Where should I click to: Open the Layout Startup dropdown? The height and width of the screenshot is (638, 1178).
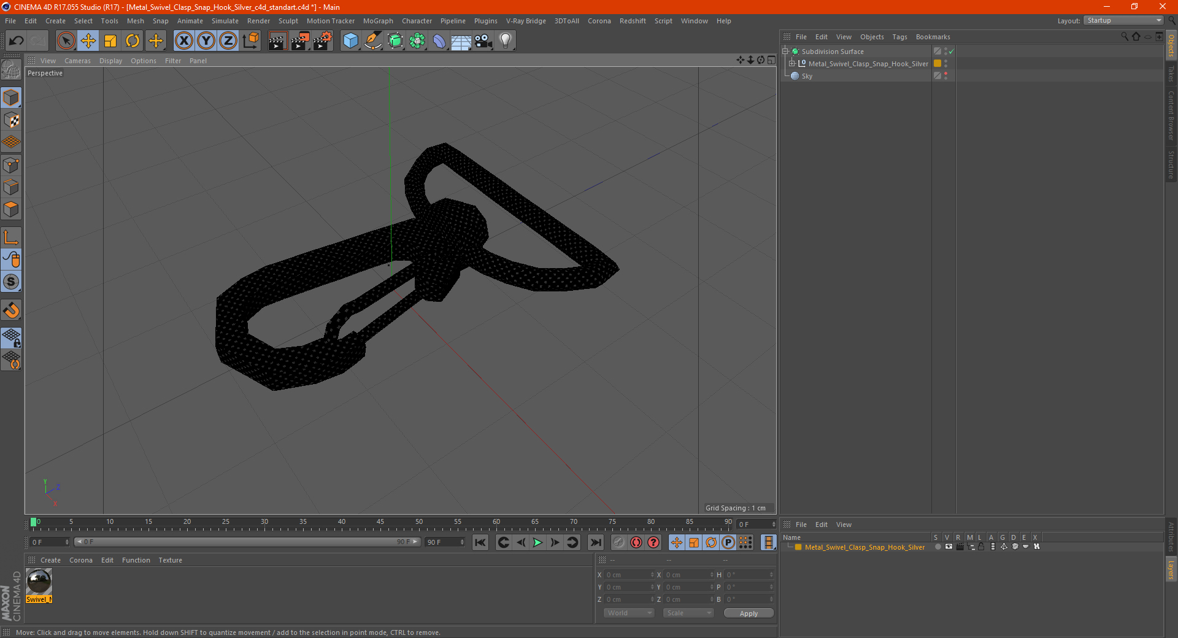tap(1124, 21)
